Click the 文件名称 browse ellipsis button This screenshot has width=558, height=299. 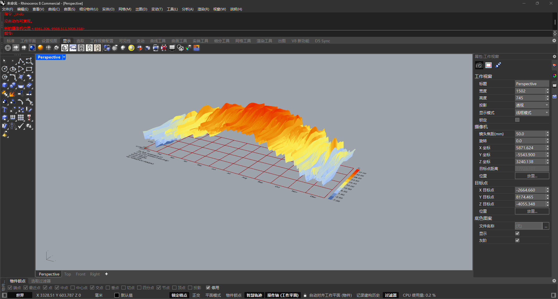coord(546,226)
